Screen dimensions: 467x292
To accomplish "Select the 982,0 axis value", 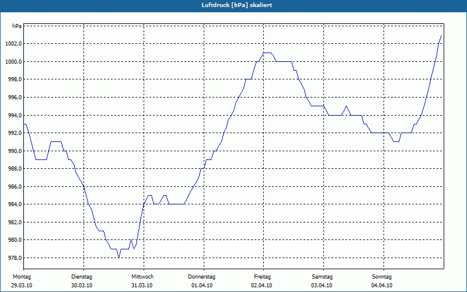I will 15,223.
